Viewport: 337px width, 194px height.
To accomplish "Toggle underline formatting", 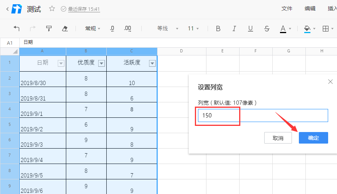I will click(x=250, y=28).
